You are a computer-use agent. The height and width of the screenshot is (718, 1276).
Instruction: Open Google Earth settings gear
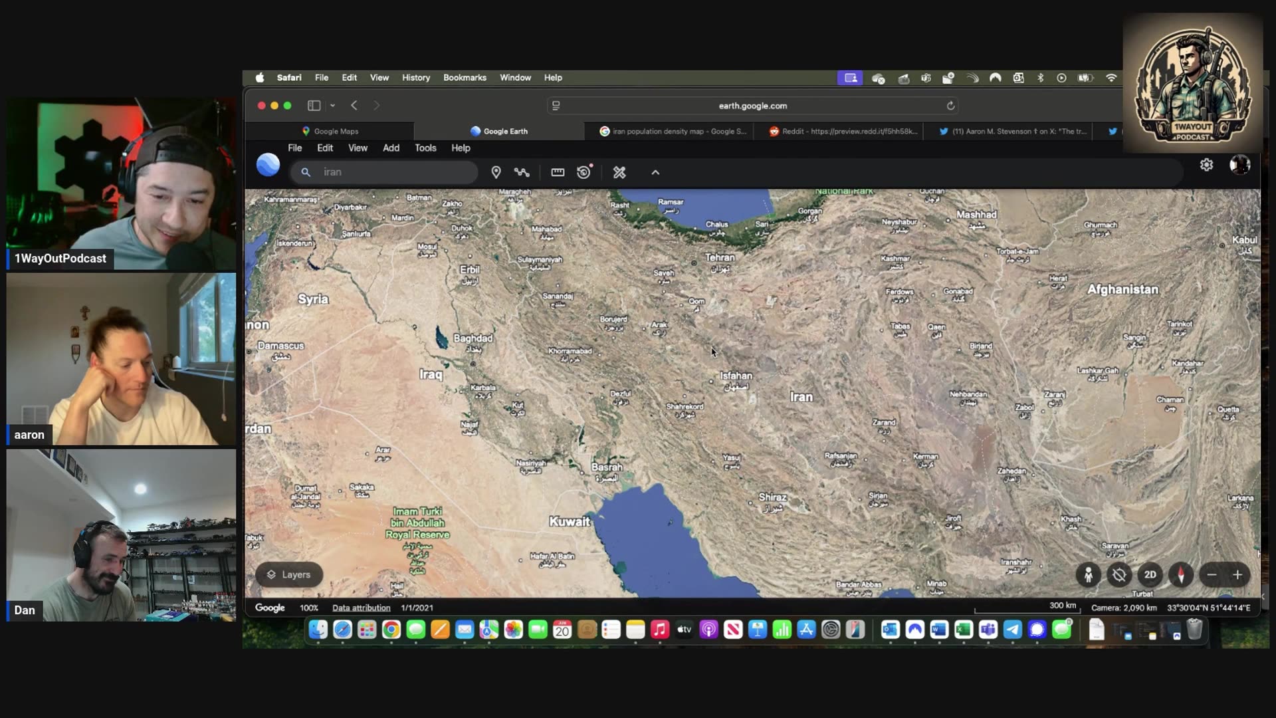click(1207, 165)
